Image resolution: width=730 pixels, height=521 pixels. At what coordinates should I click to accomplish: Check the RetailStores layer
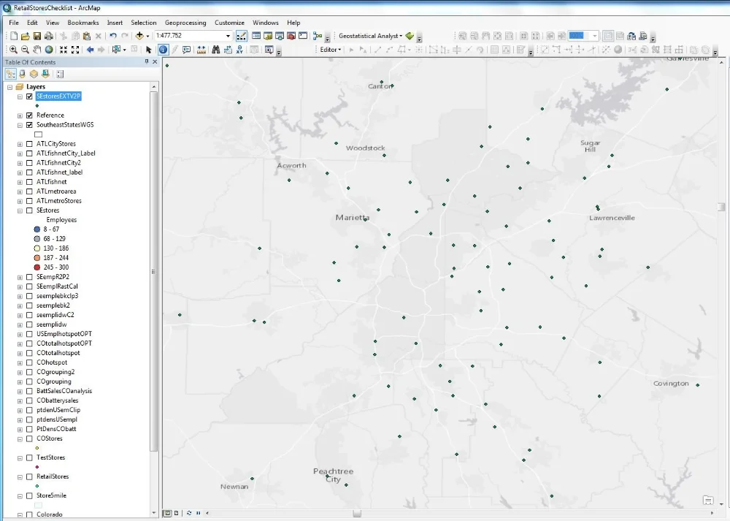[x=29, y=476]
